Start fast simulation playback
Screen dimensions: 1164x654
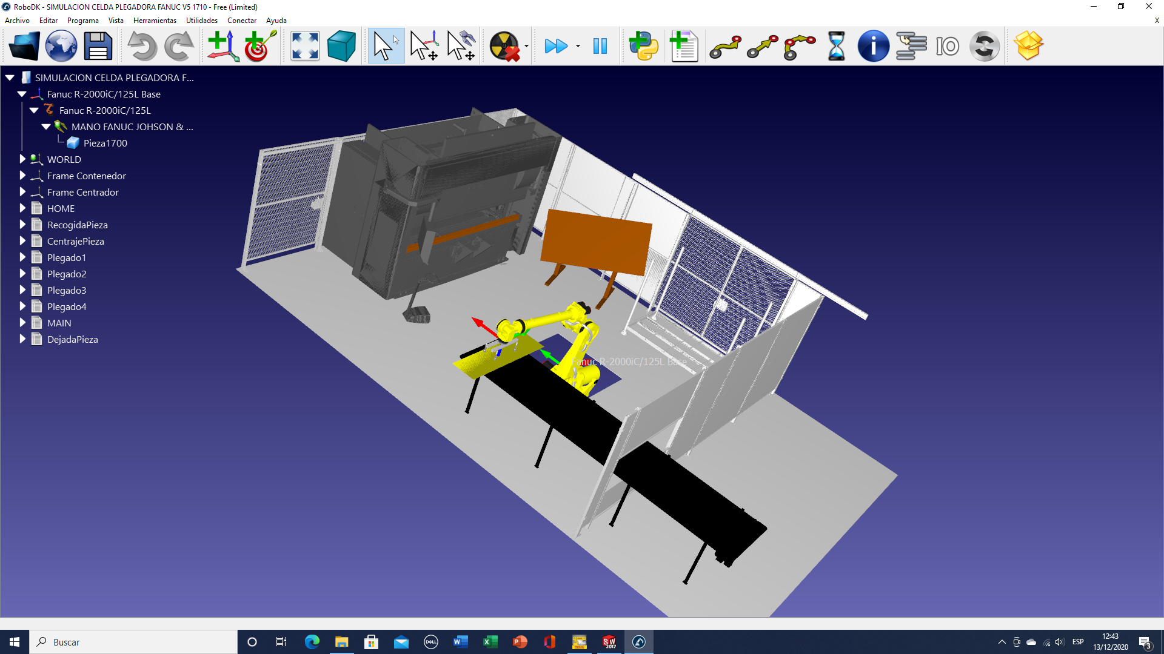[x=556, y=46]
